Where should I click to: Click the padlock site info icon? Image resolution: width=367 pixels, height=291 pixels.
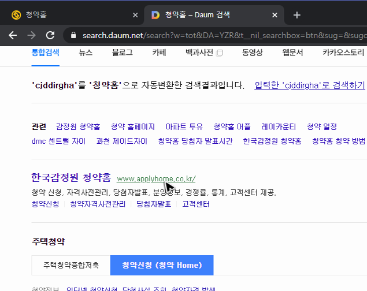pyautogui.click(x=73, y=35)
